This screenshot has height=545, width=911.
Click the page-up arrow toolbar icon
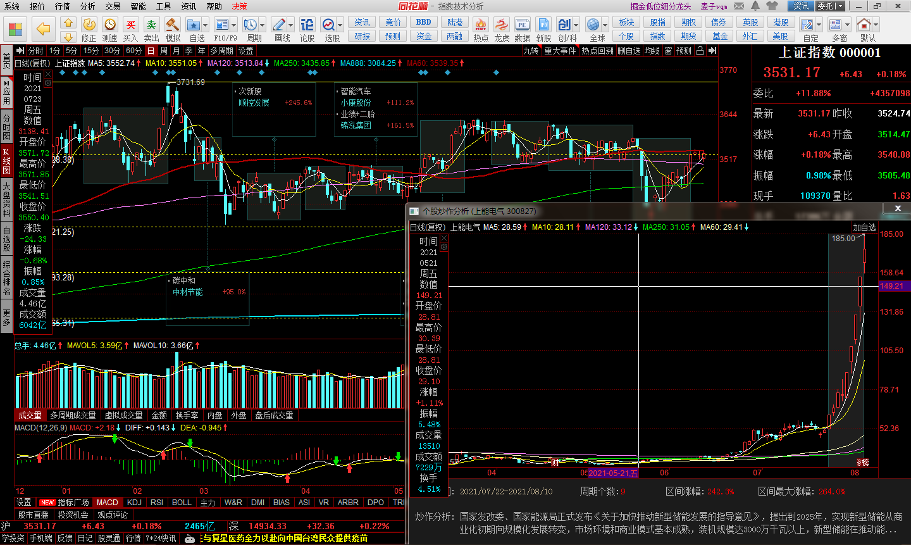(68, 23)
